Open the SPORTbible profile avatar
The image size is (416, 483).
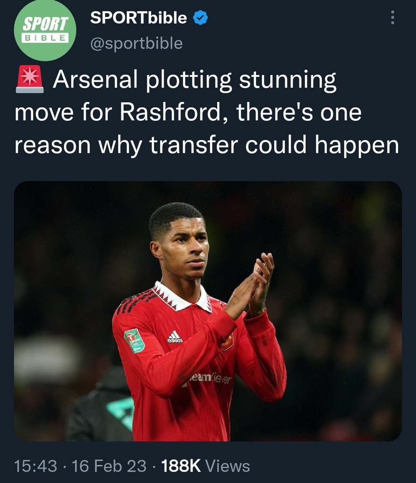coord(45,30)
